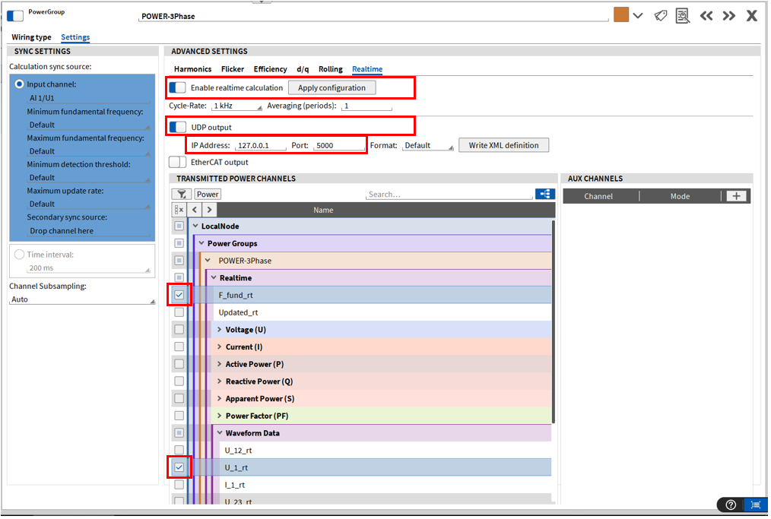Open the help question mark icon
The image size is (771, 519).
pyautogui.click(x=731, y=505)
